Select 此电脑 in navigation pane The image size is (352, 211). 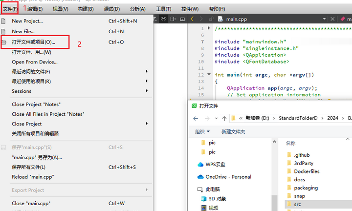click(209, 189)
